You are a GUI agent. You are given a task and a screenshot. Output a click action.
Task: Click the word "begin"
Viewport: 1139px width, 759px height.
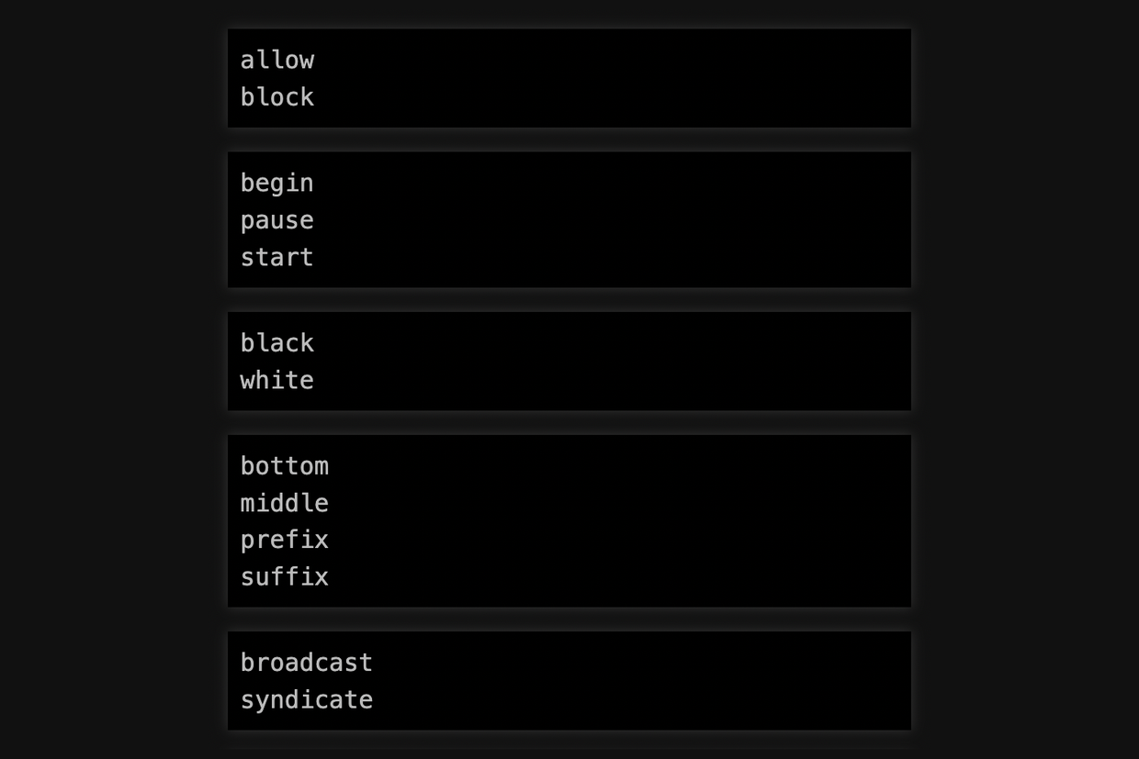(x=276, y=184)
